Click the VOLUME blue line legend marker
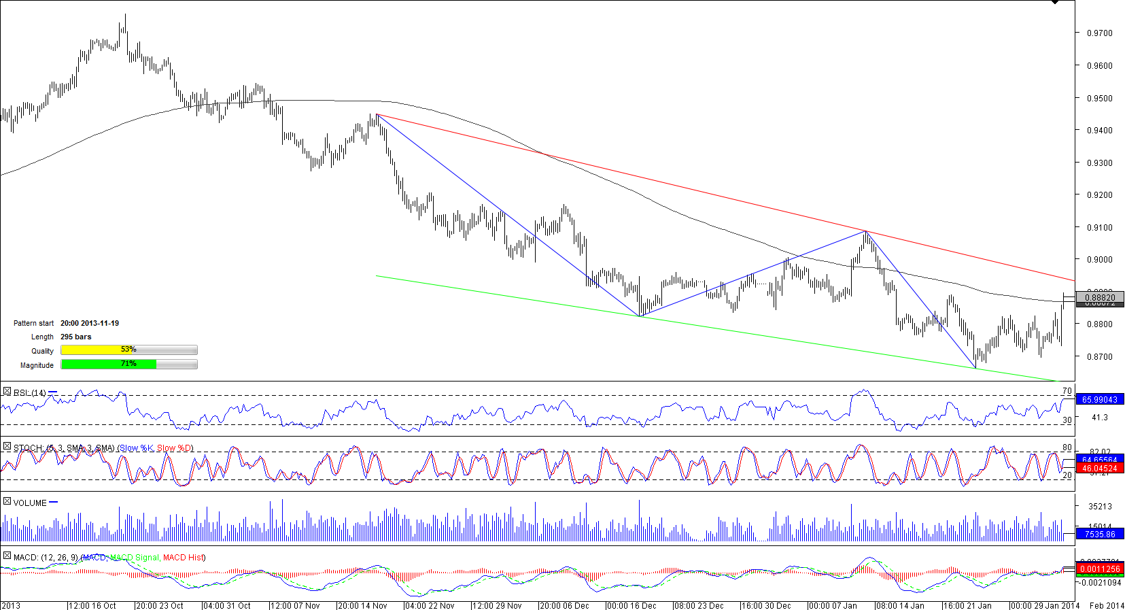This screenshot has height=610, width=1125. 54,503
